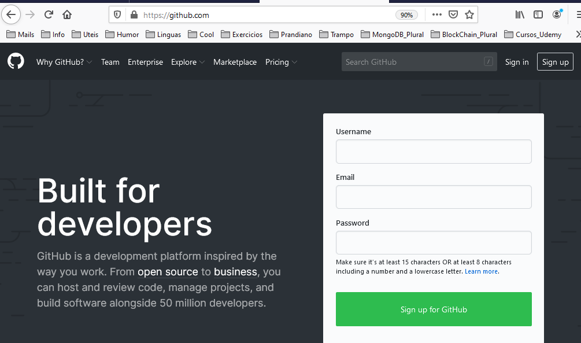
Task: Open the Firefox hamburger menu
Action: [578, 15]
